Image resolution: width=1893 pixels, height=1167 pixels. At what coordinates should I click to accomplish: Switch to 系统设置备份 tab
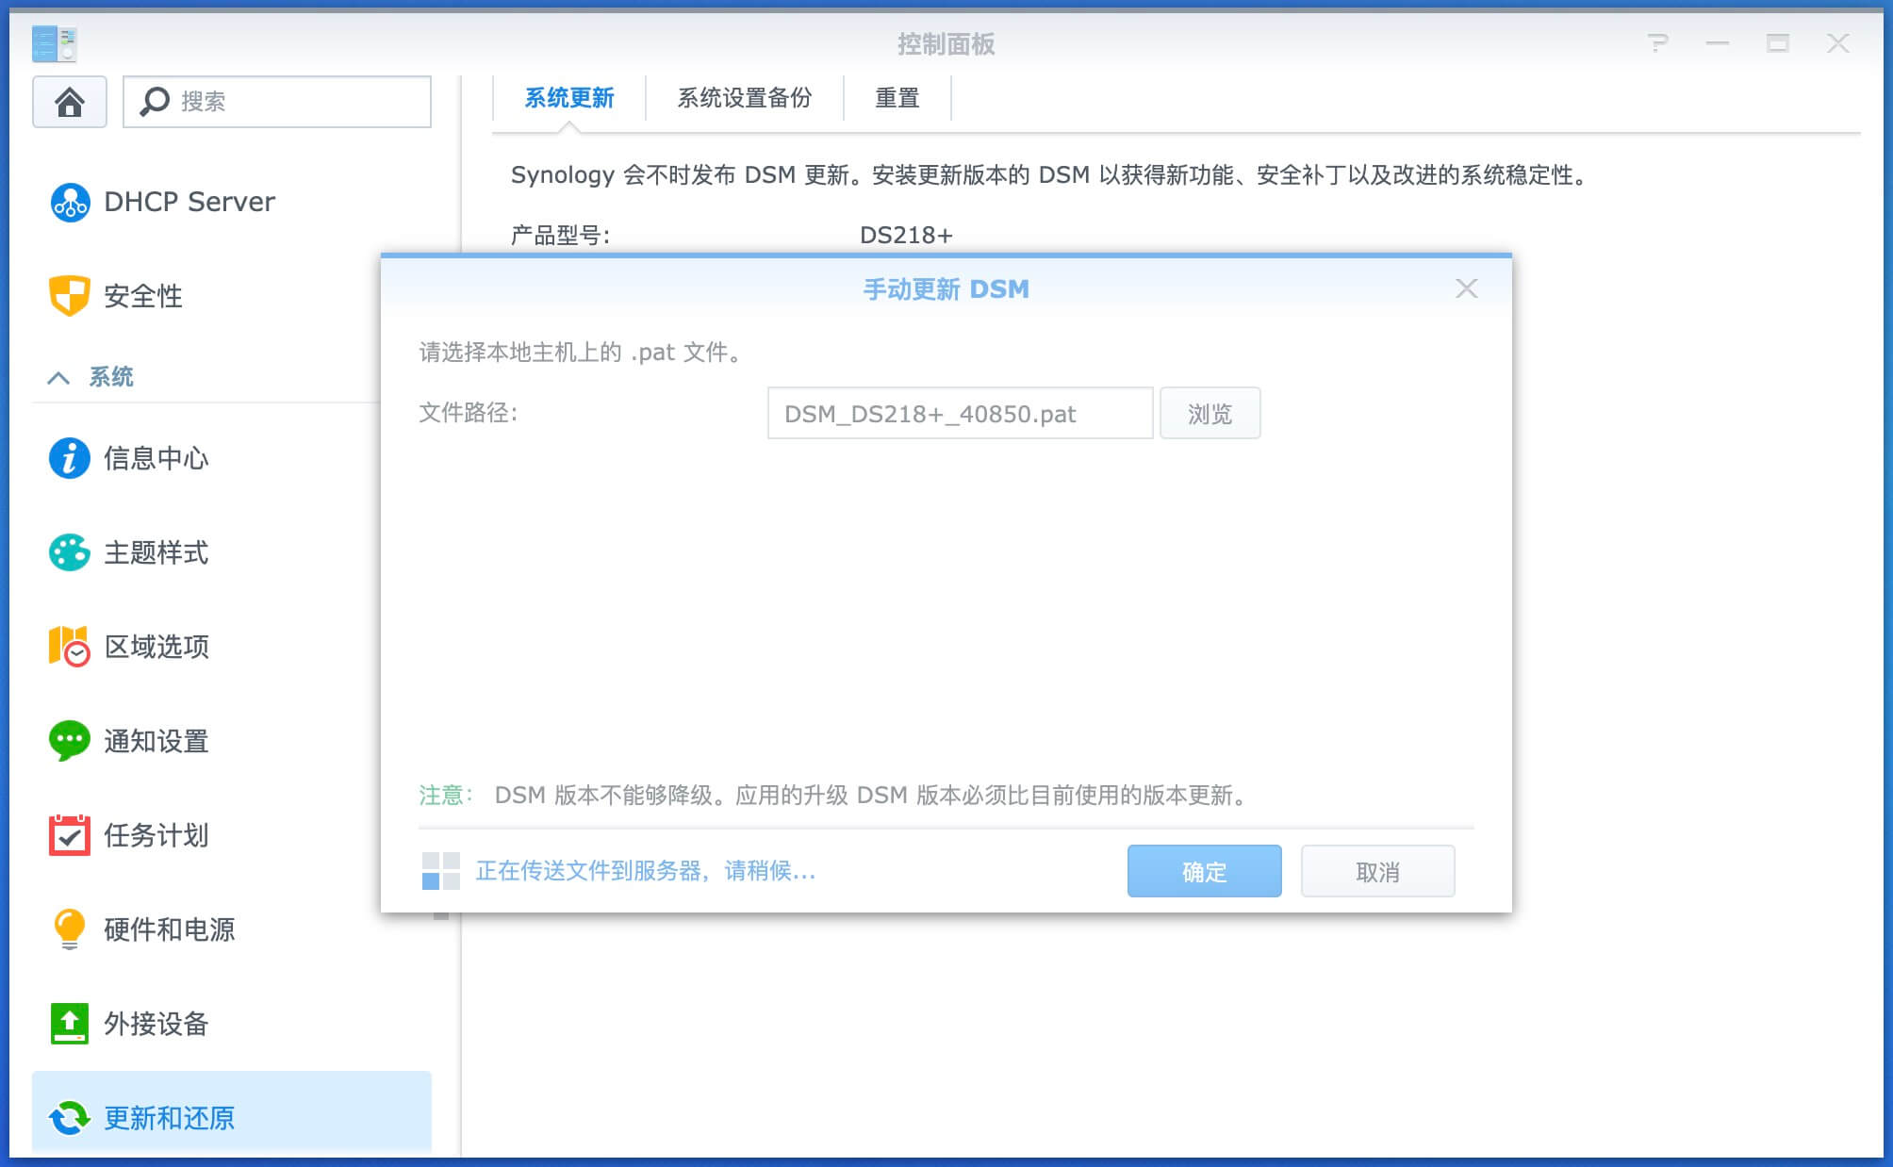pos(745,98)
